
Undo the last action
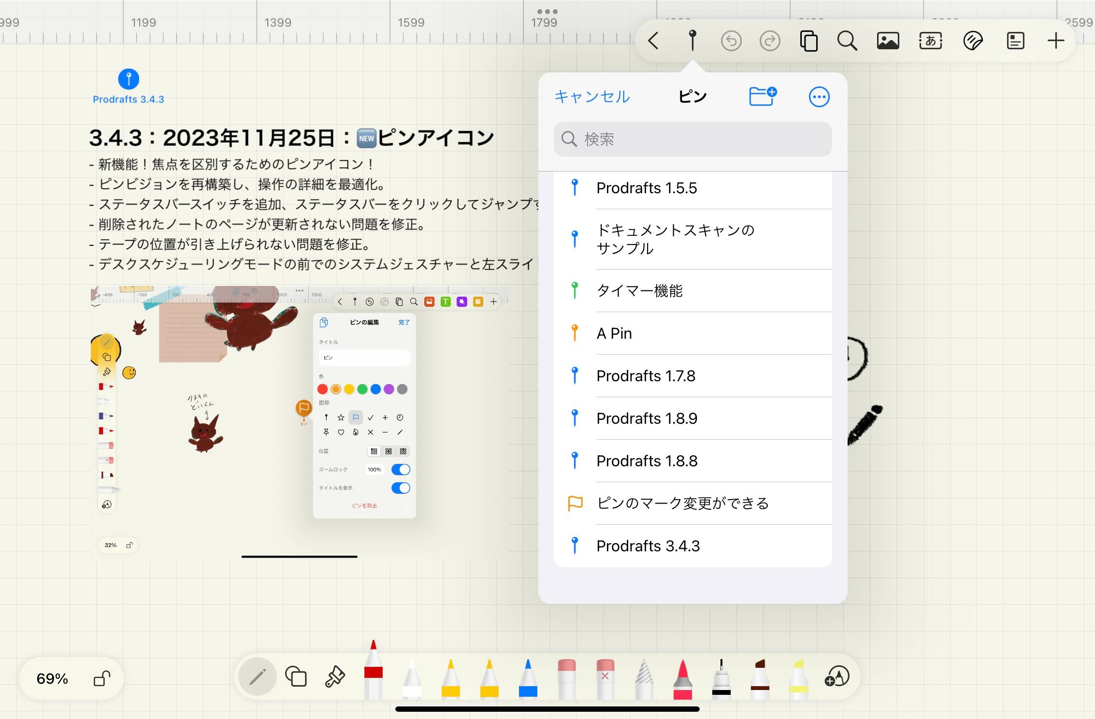click(731, 41)
